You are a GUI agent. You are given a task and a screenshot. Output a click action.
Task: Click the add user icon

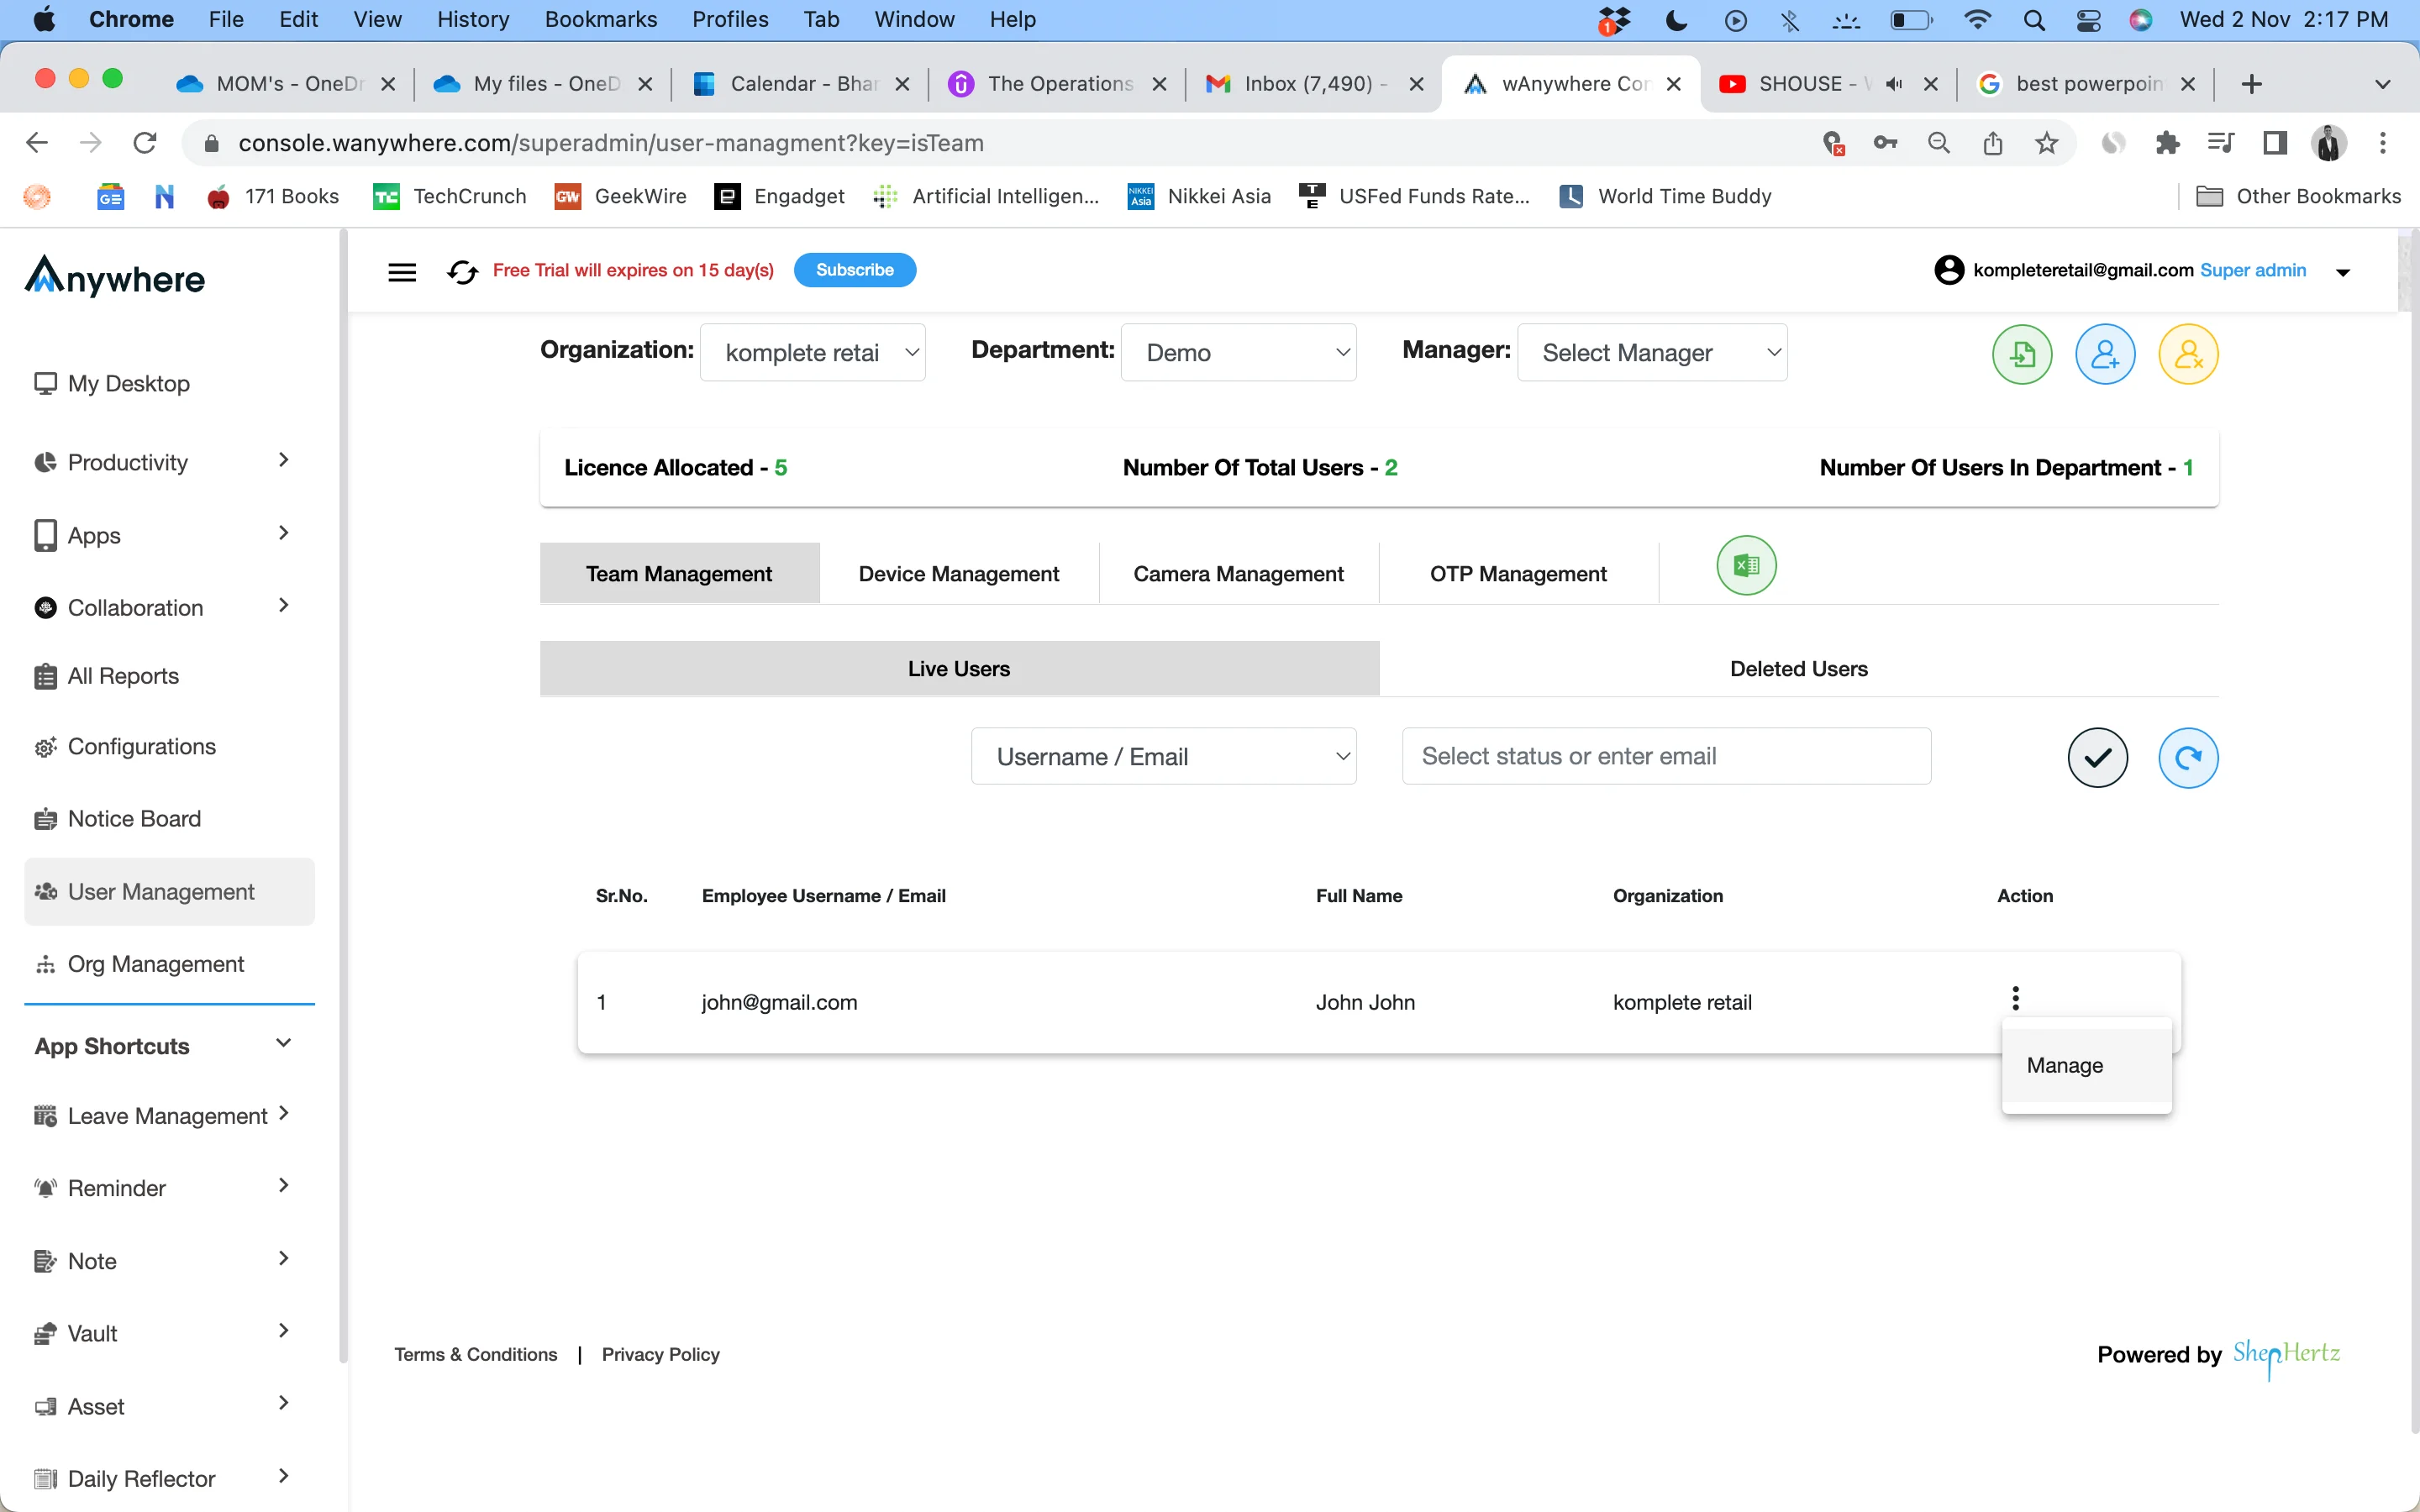click(x=2103, y=354)
